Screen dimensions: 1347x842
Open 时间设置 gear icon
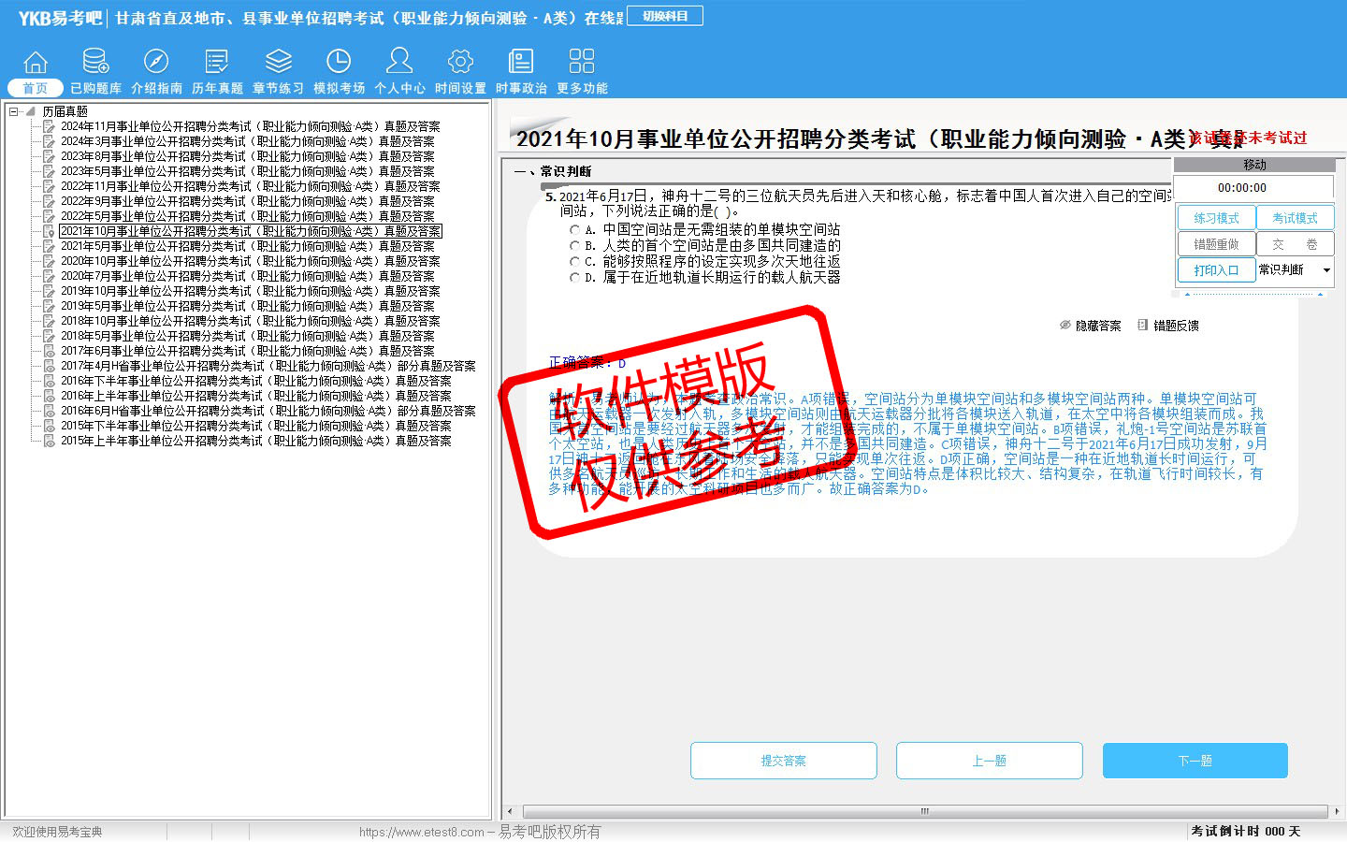tap(460, 63)
